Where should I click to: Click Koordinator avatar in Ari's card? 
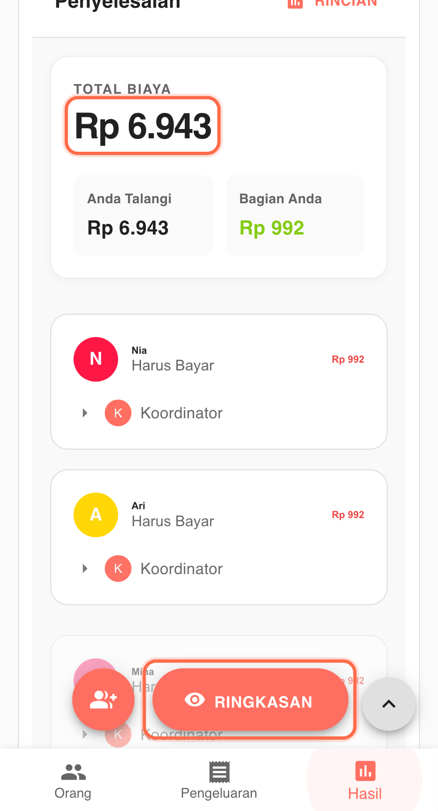[118, 568]
